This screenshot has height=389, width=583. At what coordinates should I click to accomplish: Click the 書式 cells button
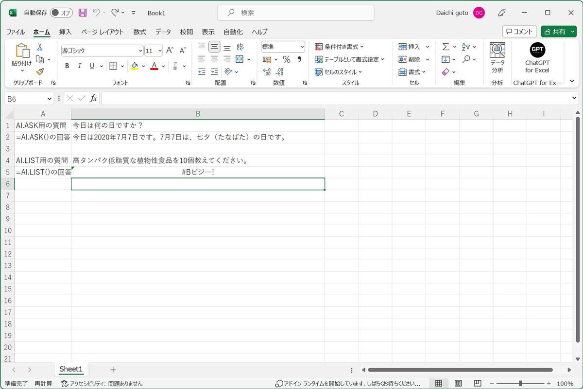[x=412, y=72]
